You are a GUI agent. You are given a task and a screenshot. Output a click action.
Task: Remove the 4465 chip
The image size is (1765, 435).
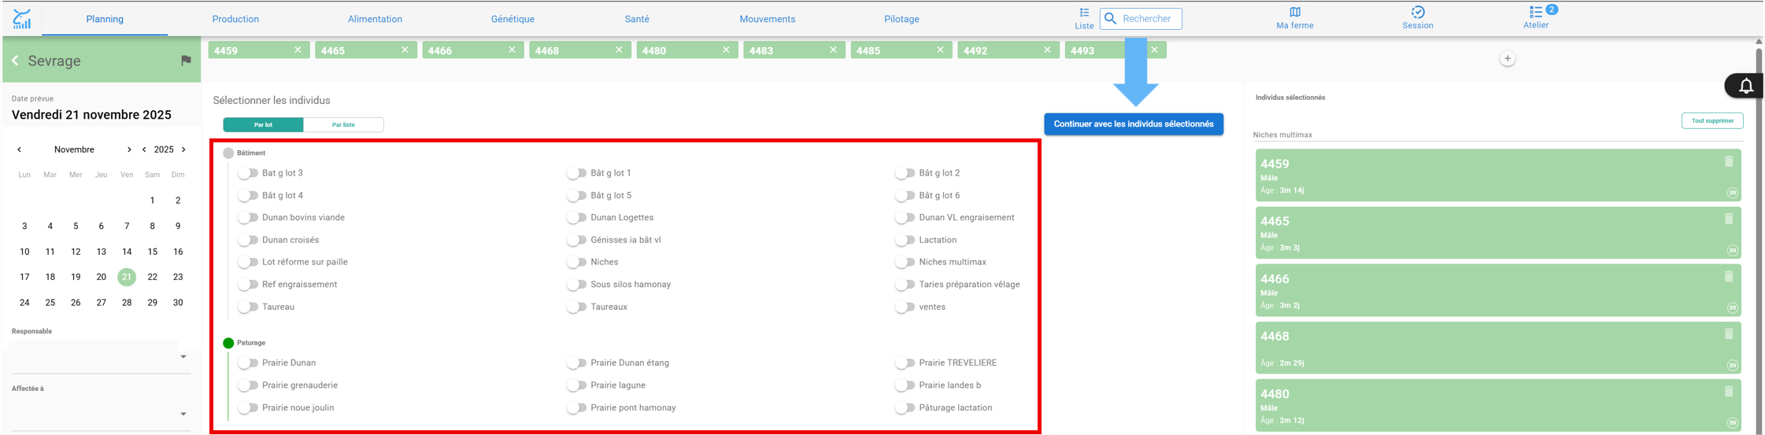coord(405,50)
